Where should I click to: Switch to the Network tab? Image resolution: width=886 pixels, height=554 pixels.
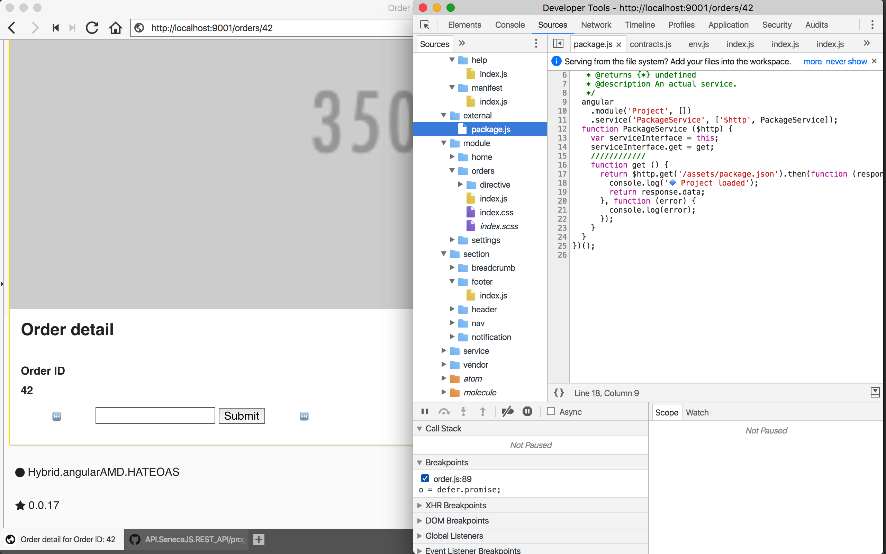[x=596, y=25]
